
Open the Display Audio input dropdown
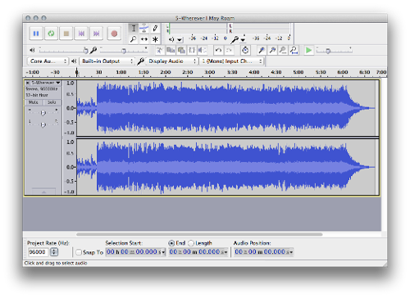coord(171,61)
